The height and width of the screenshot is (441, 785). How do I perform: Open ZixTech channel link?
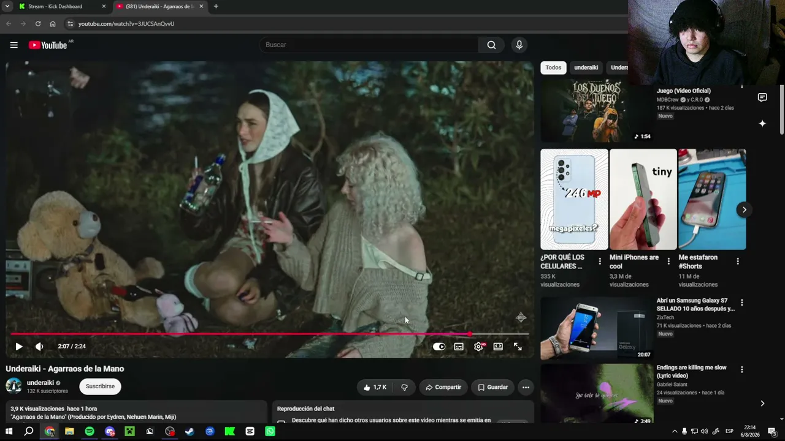pyautogui.click(x=665, y=317)
